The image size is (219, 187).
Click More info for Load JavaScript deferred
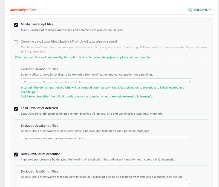(156, 114)
